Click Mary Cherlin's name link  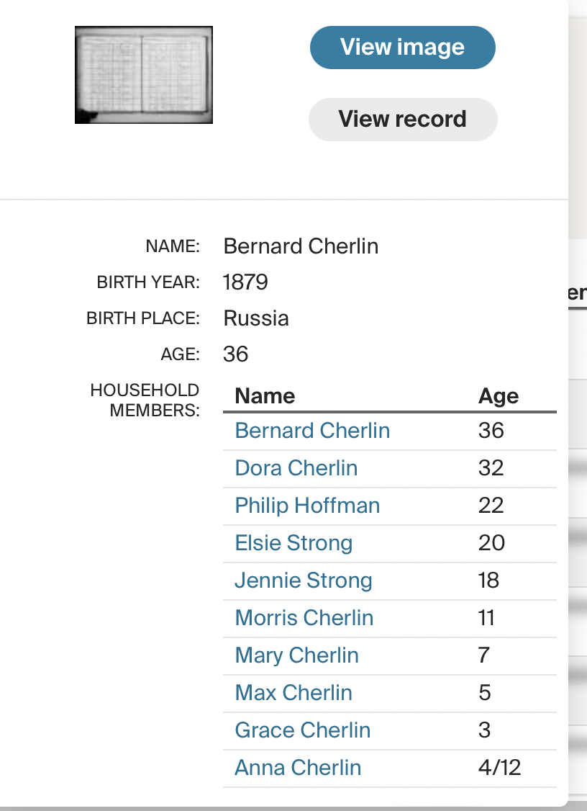click(296, 655)
